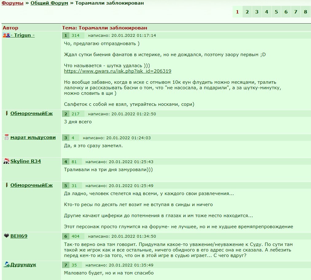The height and width of the screenshot is (280, 311).
Task: Click the text 'Да, я это сразу заметил.'
Action: click(x=93, y=146)
